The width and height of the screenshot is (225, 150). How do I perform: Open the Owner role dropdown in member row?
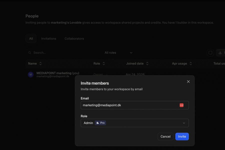click(x=100, y=74)
